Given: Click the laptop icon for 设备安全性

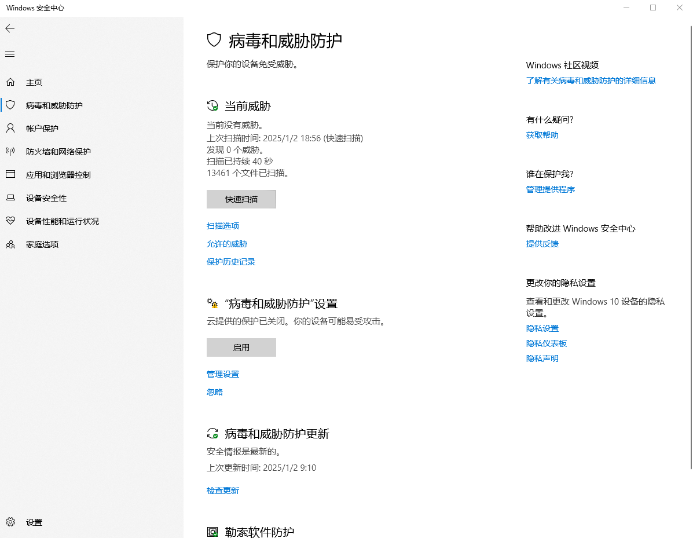Looking at the screenshot, I should click(x=10, y=197).
